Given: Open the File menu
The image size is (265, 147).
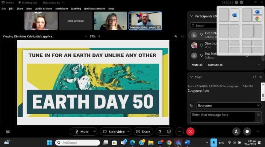Looking at the screenshot, I should point(4,9).
